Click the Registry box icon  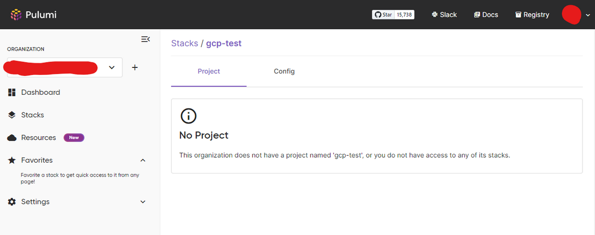(x=518, y=15)
